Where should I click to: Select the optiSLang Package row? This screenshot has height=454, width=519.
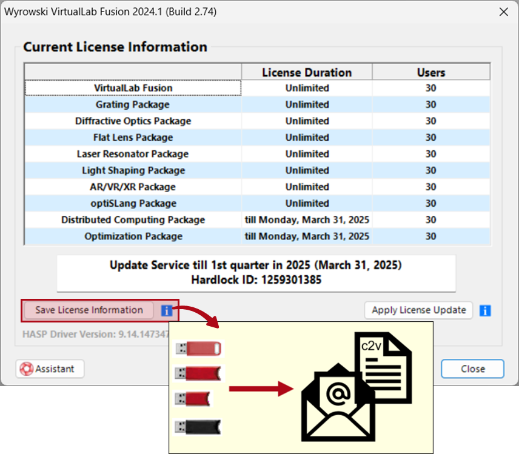(x=258, y=203)
